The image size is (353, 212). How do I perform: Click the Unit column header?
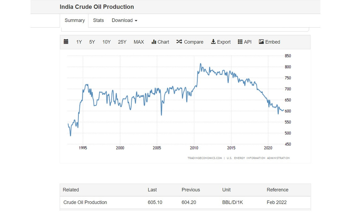[x=226, y=190]
